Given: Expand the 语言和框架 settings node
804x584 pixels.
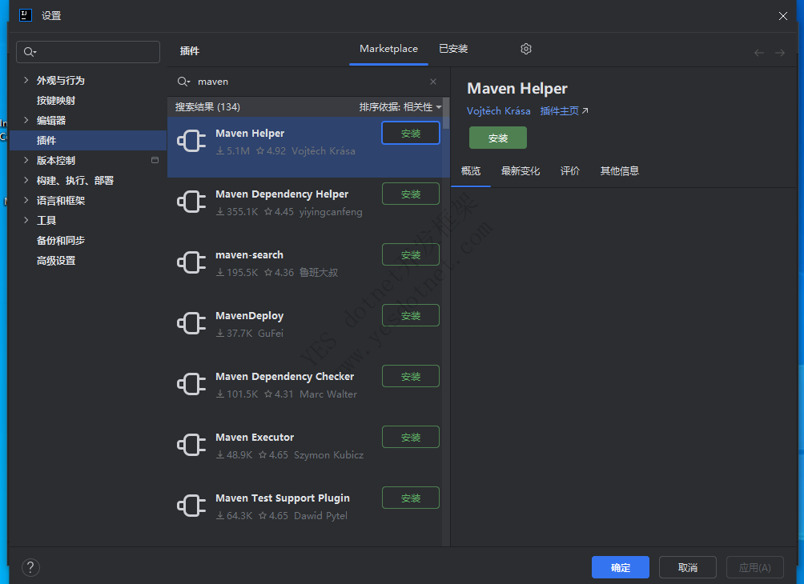Looking at the screenshot, I should coord(26,200).
